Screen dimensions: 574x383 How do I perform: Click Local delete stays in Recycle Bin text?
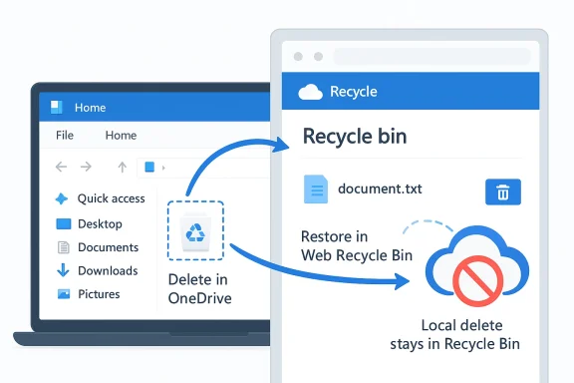tap(455, 334)
